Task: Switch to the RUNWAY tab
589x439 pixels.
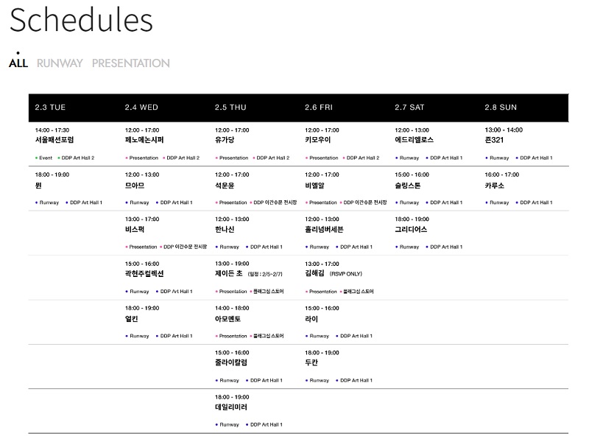Action: 60,63
